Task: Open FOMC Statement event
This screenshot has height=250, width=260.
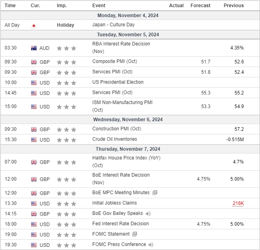Action: coord(111,234)
